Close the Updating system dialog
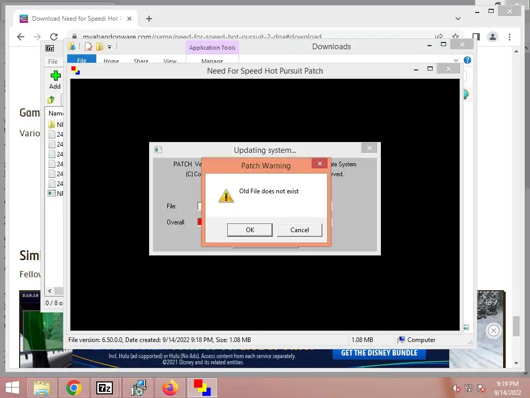Image resolution: width=530 pixels, height=398 pixels. (369, 148)
